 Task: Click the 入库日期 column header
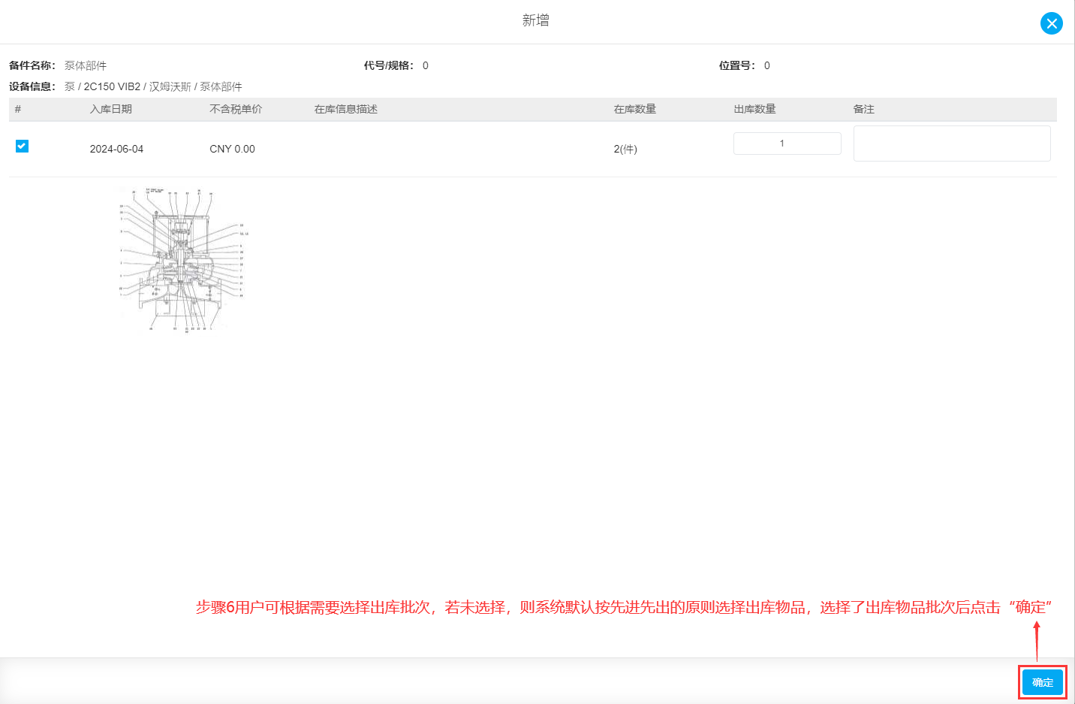point(111,109)
